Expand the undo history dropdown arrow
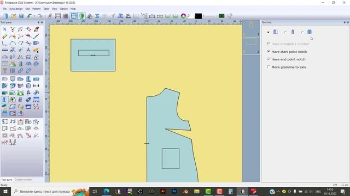The width and height of the screenshot is (350, 196). [x=34, y=16]
